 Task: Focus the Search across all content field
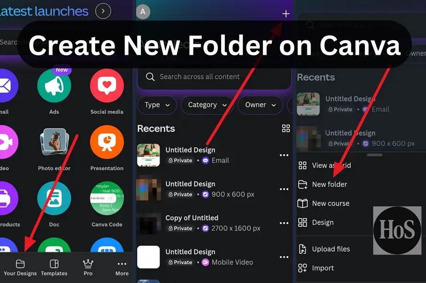[x=214, y=77]
